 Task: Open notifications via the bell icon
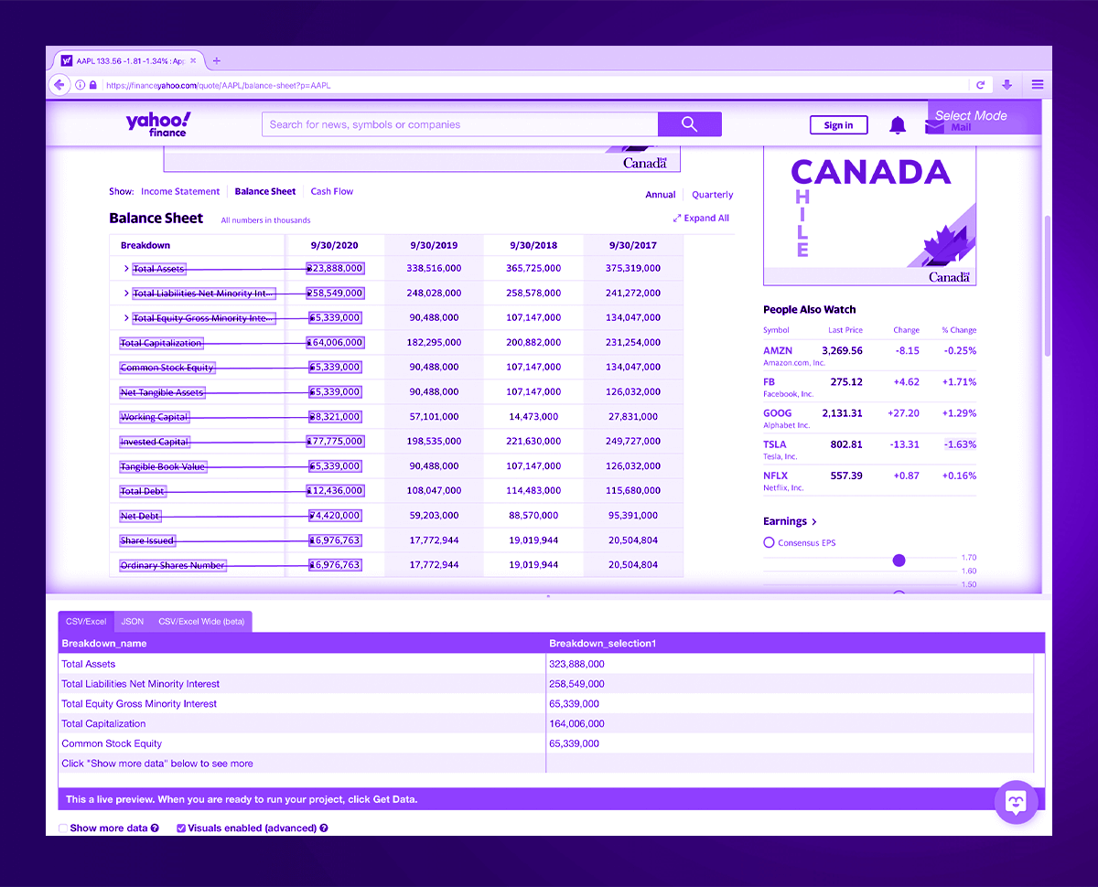(x=898, y=125)
